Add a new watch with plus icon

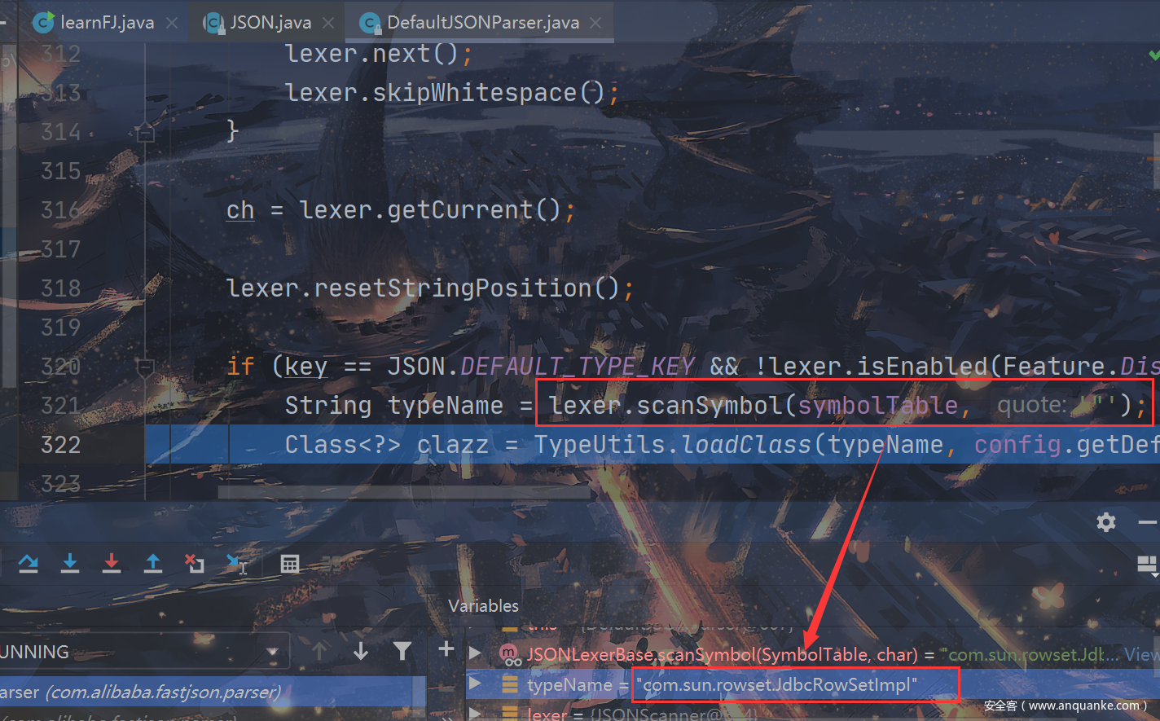point(446,649)
